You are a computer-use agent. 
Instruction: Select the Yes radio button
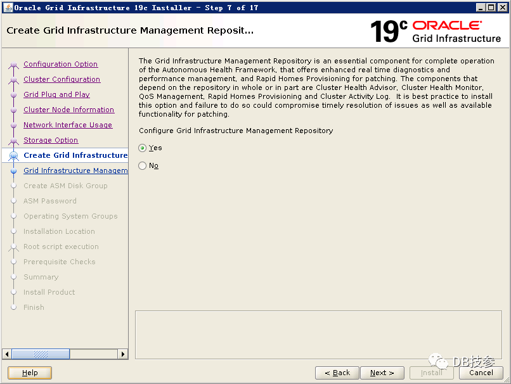pos(142,148)
